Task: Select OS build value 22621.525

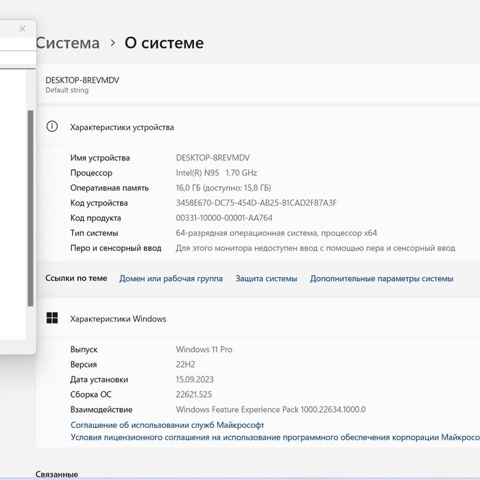Action: click(x=194, y=394)
